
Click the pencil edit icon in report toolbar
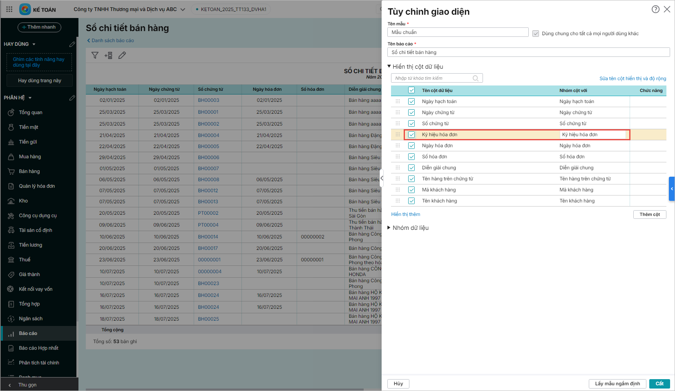point(122,55)
